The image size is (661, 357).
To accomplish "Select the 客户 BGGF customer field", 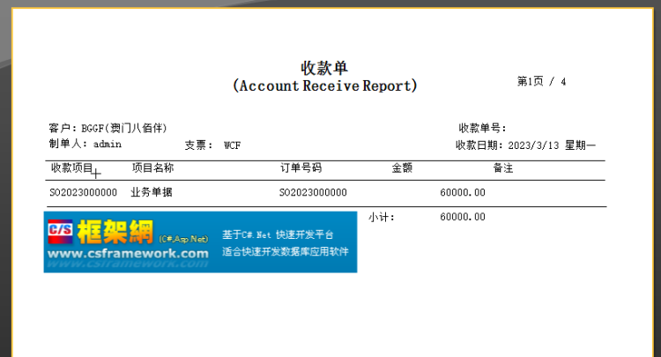I will (x=108, y=129).
